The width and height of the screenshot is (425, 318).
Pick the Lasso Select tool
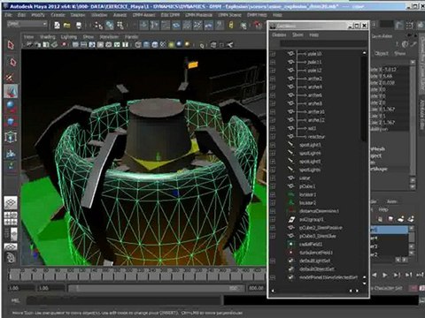(12, 62)
